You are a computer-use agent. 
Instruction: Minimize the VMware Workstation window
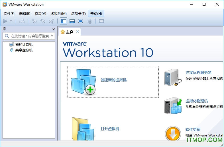[191, 4]
